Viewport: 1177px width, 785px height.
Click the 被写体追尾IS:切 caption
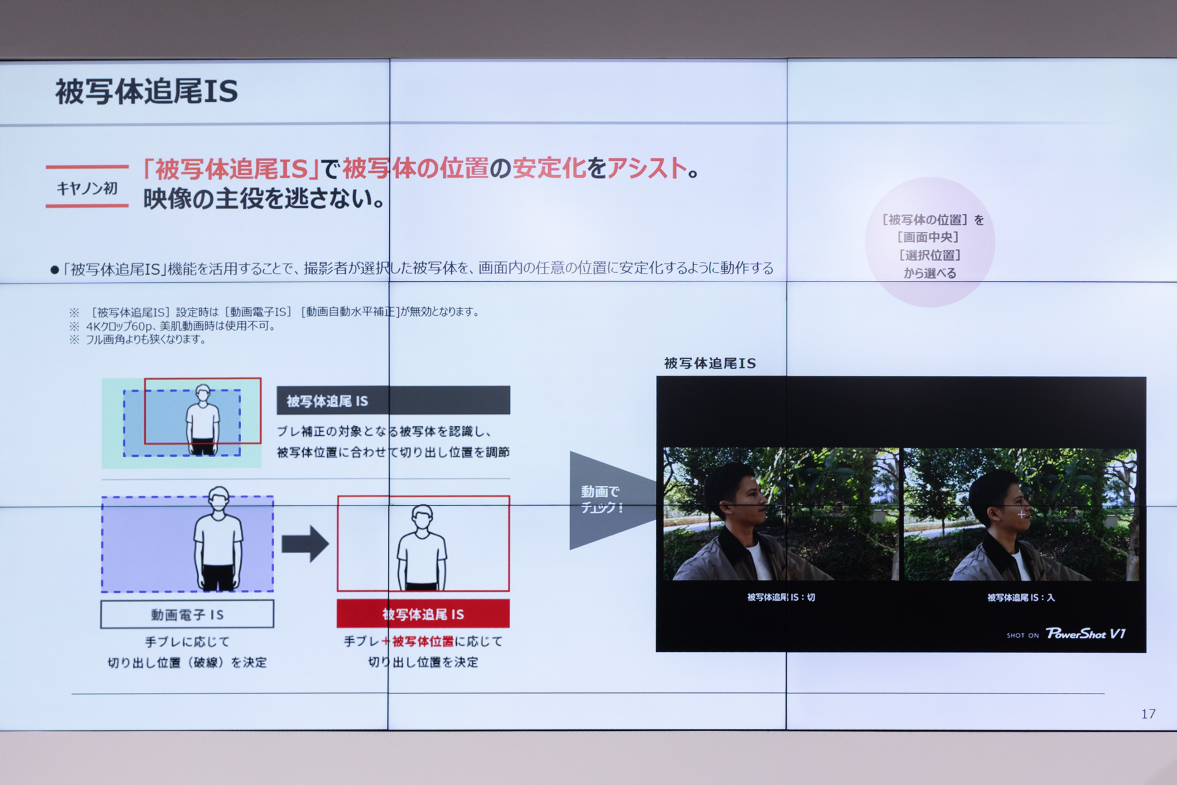pyautogui.click(x=781, y=597)
